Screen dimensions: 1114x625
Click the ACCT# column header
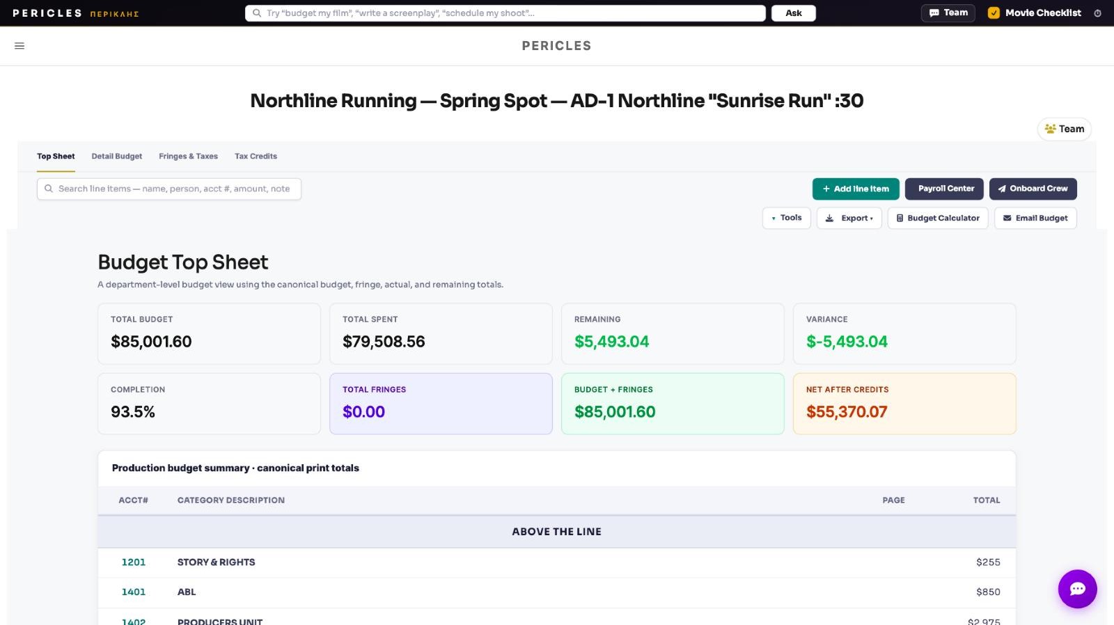coord(133,500)
